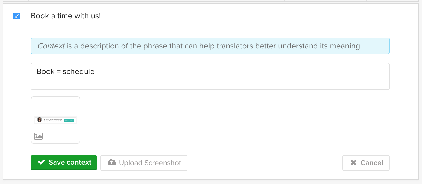Screen dimensions: 422x184
Task: Click the X icon beside Cancel
Action: click(x=353, y=163)
